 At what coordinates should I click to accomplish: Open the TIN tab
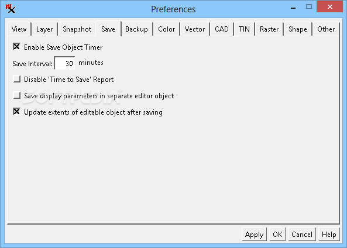(x=244, y=29)
